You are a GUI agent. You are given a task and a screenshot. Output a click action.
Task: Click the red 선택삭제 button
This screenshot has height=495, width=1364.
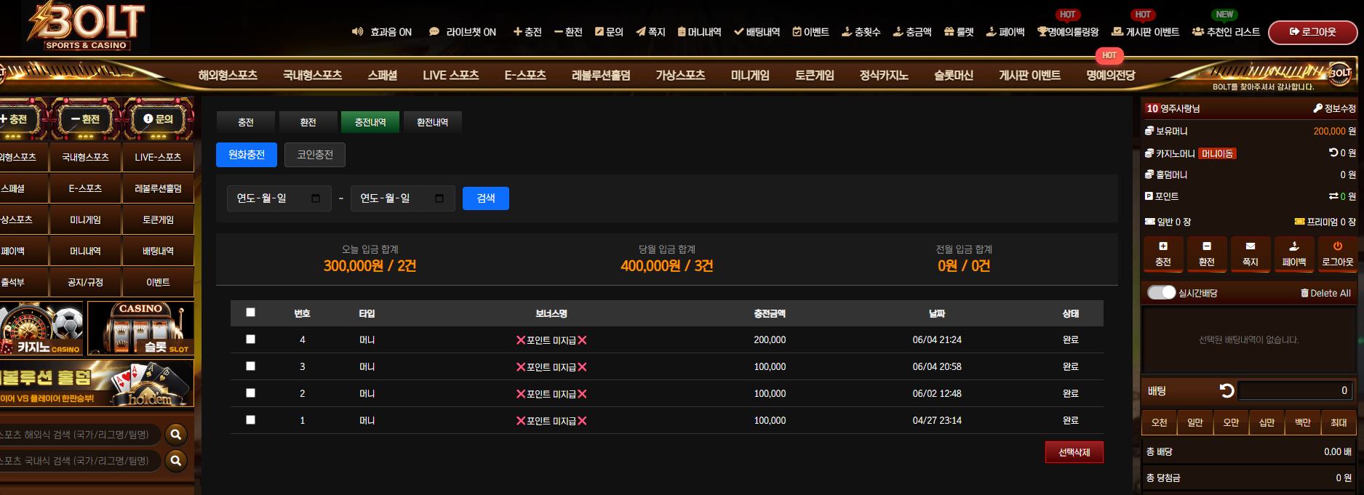click(1074, 452)
